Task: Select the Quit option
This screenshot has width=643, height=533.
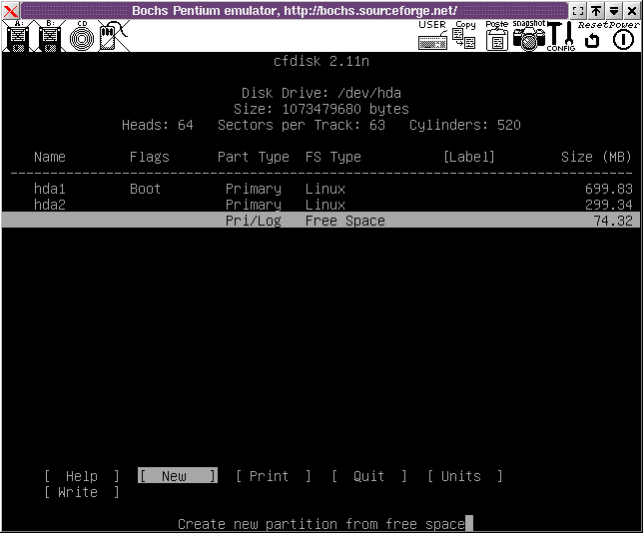Action: coord(368,476)
